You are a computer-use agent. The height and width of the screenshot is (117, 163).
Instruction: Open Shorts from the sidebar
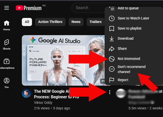tap(7, 44)
